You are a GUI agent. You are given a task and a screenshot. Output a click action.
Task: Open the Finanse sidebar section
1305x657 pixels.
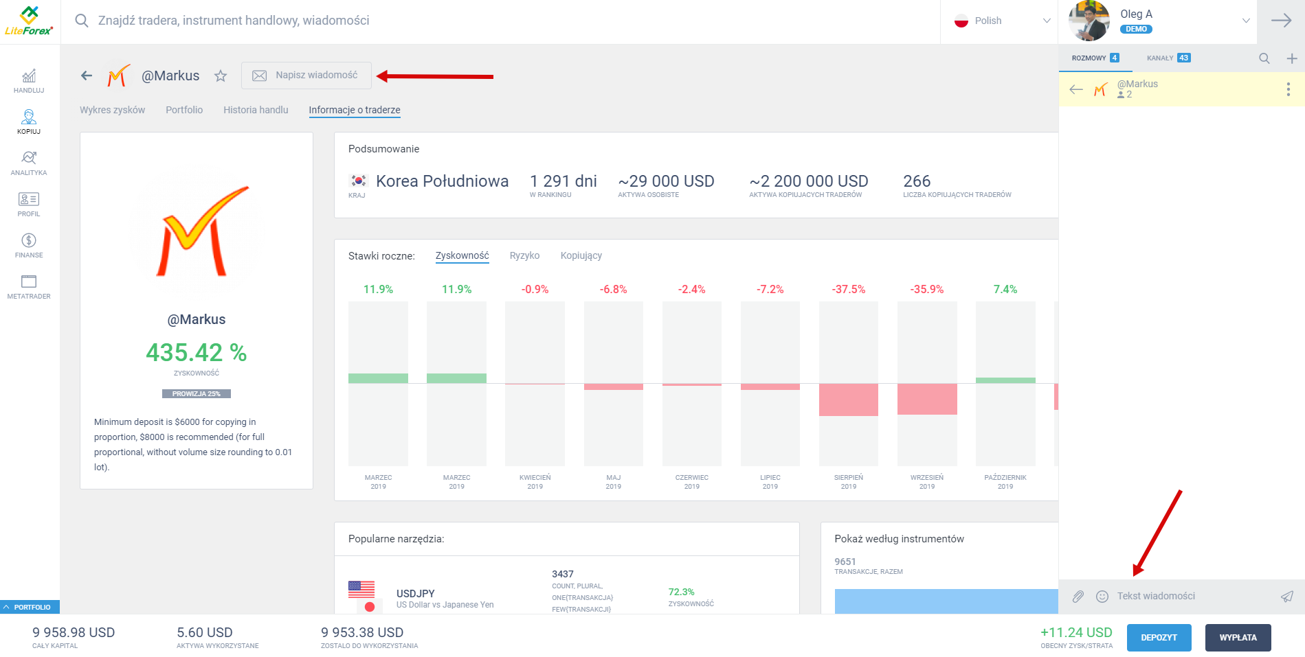tap(29, 246)
